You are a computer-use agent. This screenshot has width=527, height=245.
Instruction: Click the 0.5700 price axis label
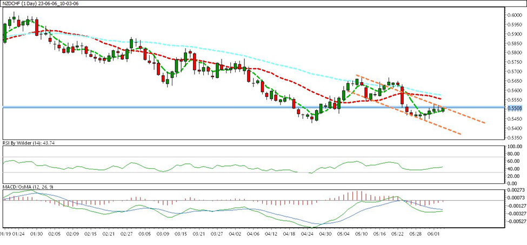point(514,71)
